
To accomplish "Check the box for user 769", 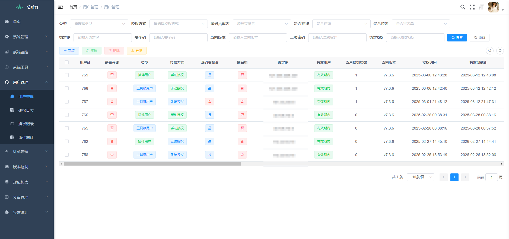I will point(67,75).
